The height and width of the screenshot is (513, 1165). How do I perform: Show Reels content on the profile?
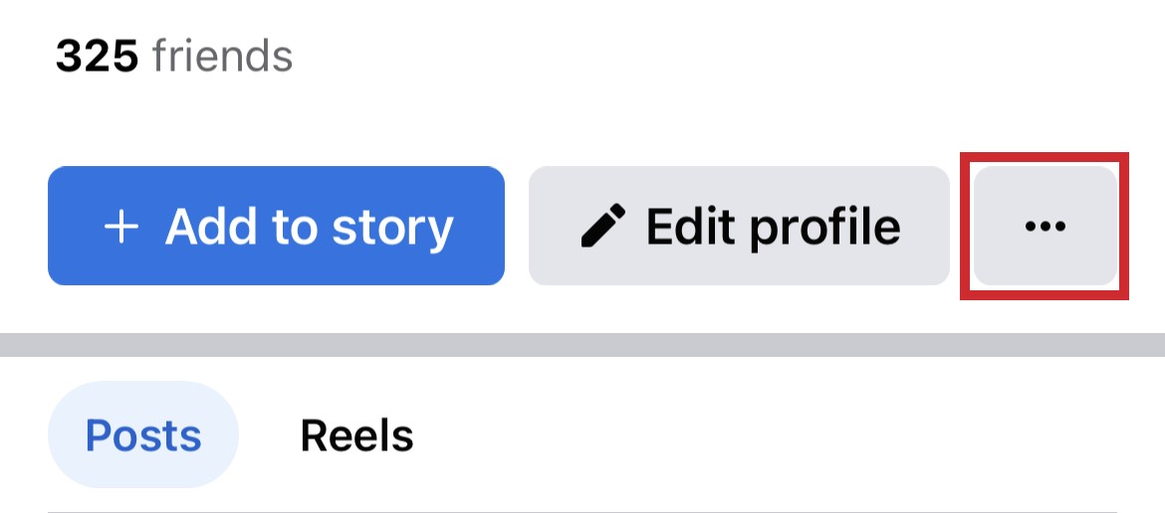[x=356, y=435]
